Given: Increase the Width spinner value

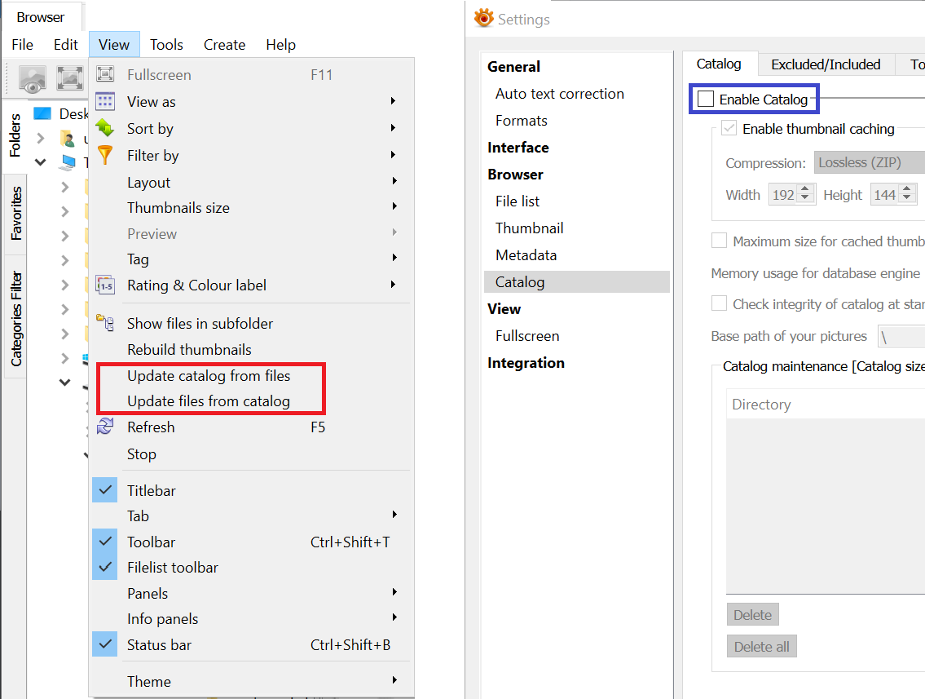Looking at the screenshot, I should [x=805, y=189].
